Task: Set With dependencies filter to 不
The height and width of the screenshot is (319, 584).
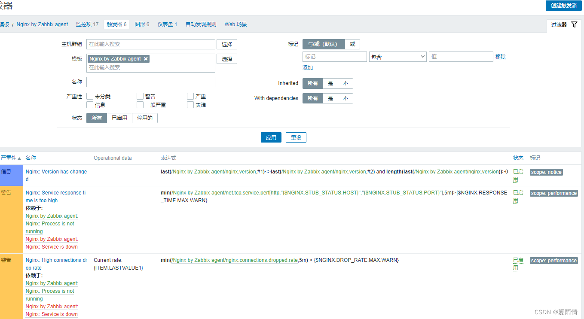Action: click(346, 98)
